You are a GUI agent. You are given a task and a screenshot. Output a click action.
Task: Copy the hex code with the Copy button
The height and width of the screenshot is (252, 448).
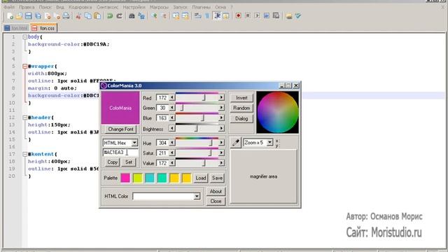coord(112,162)
